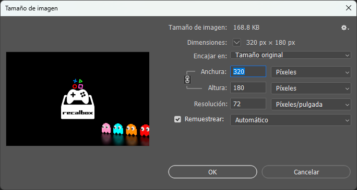Click the Dimensiones label
357x190 pixels.
point(207,43)
